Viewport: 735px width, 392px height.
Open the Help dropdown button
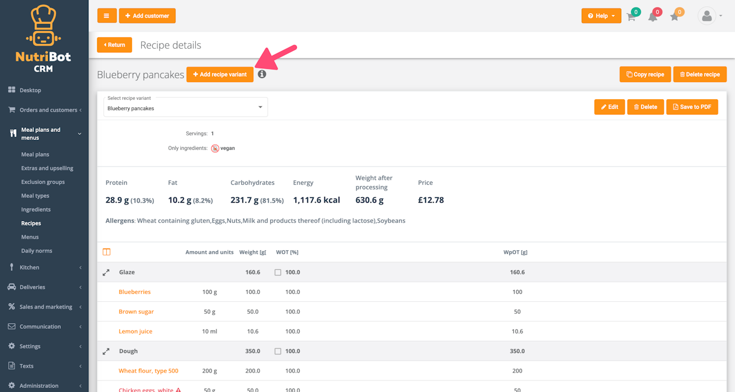601,16
